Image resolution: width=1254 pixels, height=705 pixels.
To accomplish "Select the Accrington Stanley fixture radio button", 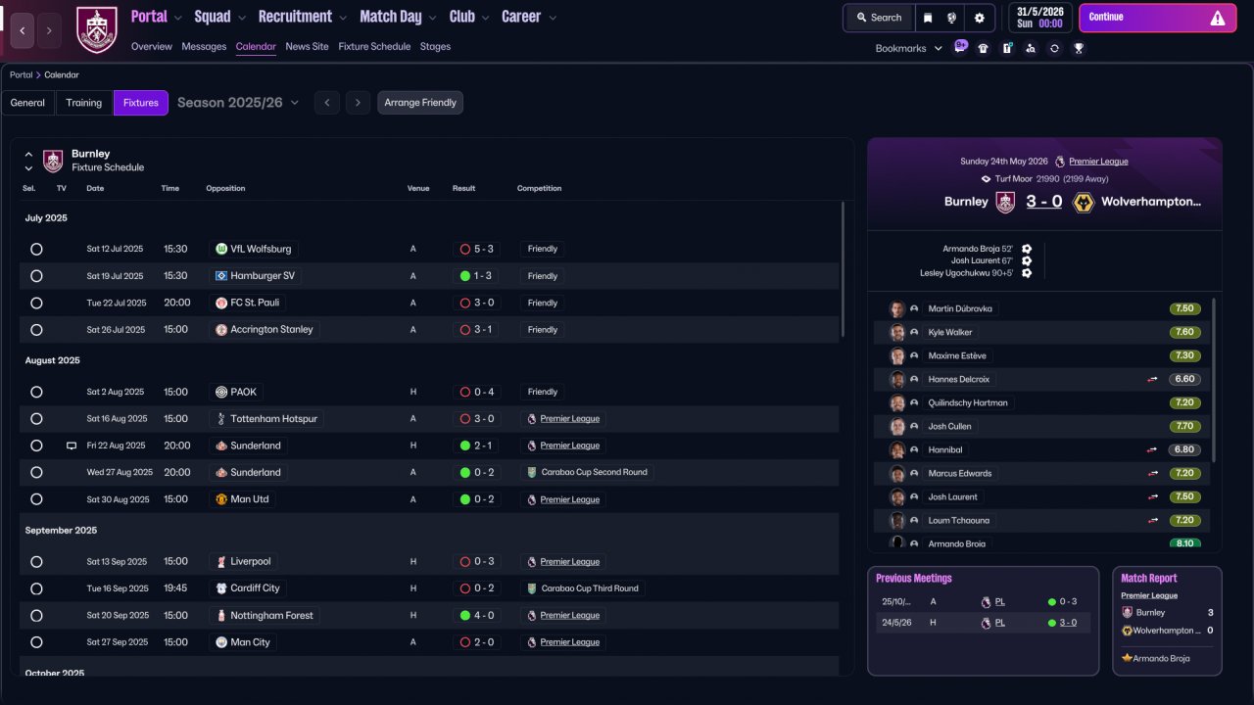I will click(36, 330).
